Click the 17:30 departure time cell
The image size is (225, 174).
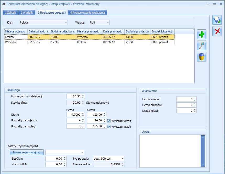pos(63,42)
